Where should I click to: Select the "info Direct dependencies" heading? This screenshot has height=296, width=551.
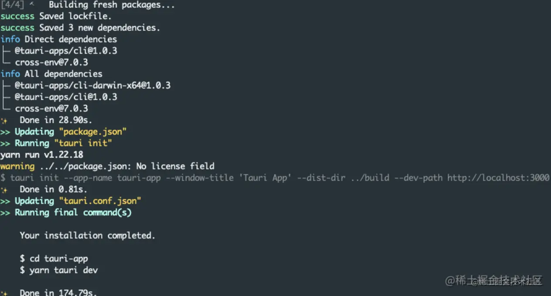[x=58, y=39]
